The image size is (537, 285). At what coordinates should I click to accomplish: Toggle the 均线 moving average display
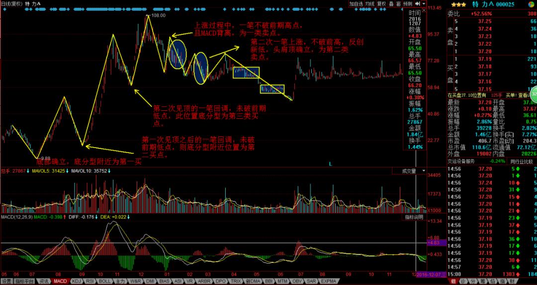tap(369, 4)
